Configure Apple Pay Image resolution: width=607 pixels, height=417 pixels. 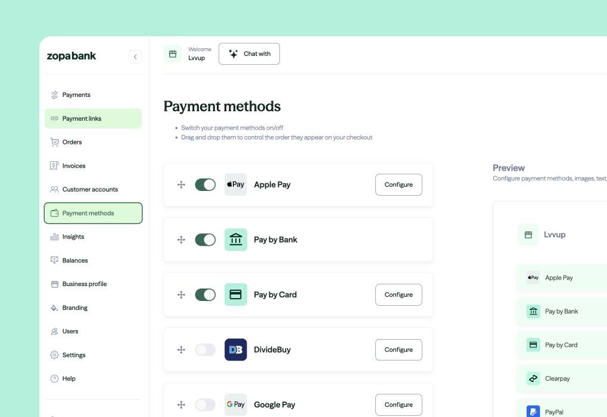point(399,185)
